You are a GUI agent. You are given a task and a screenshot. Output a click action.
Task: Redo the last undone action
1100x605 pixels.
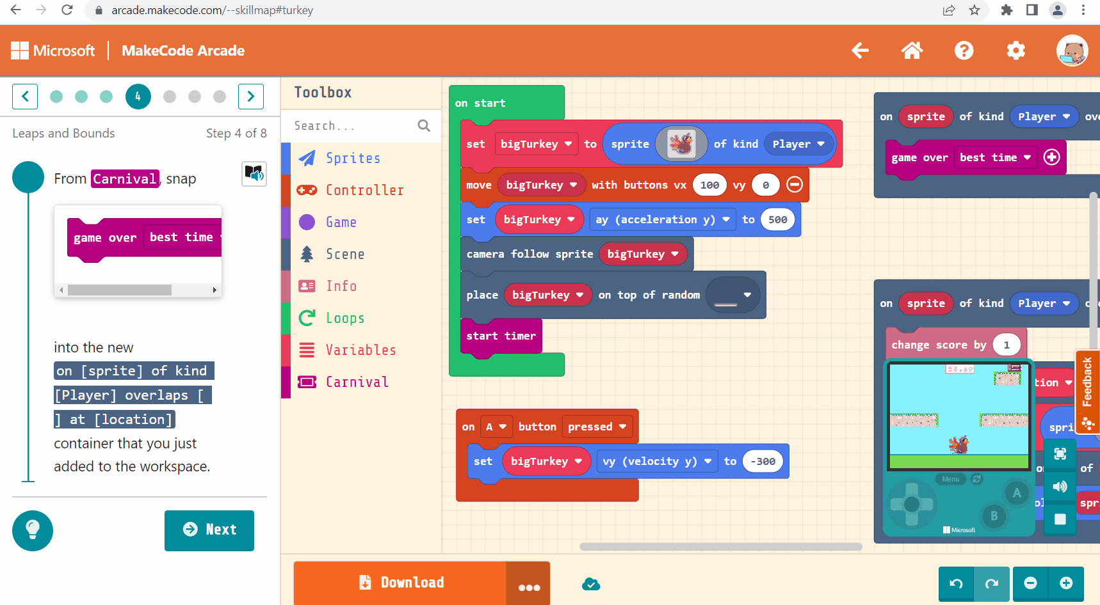[x=992, y=583]
